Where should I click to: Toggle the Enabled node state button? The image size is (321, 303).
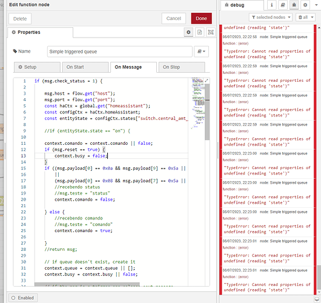23,298
